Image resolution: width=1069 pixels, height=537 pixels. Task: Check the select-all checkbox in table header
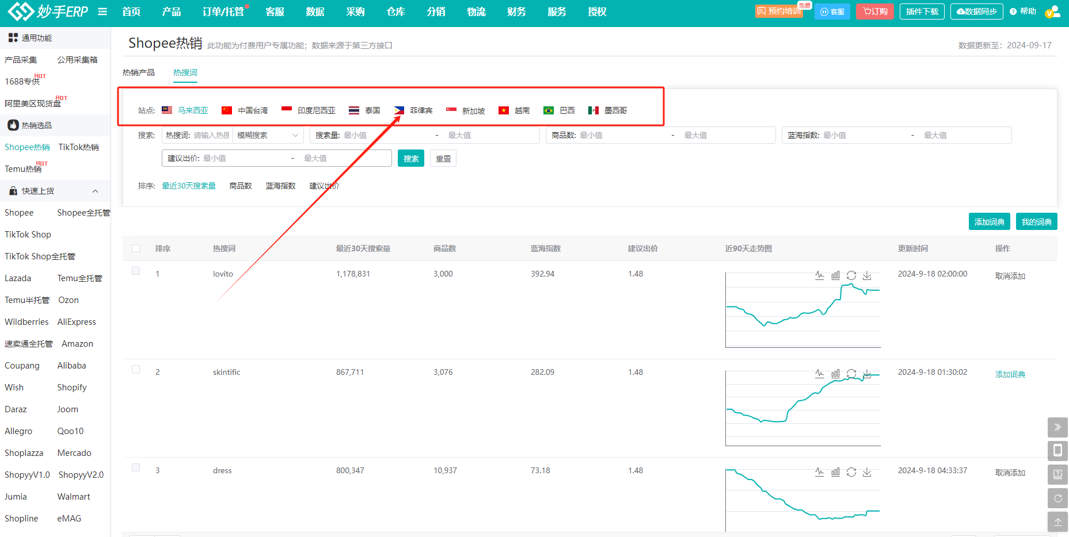136,248
